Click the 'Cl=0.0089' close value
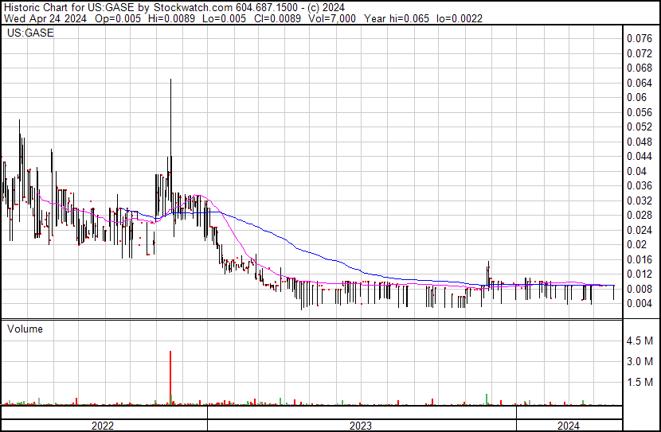The width and height of the screenshot is (661, 432). click(x=277, y=18)
